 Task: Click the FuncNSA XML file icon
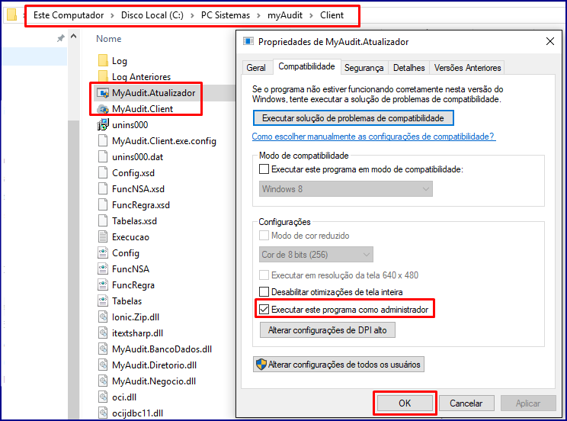(103, 268)
